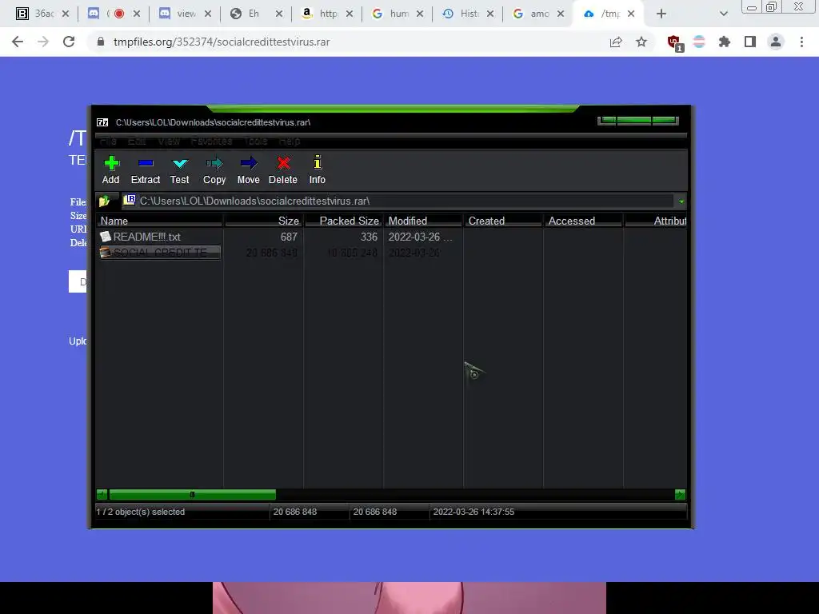The width and height of the screenshot is (819, 614).
Task: Select the SOCIAL CREDIT TE... file
Action: coord(159,253)
